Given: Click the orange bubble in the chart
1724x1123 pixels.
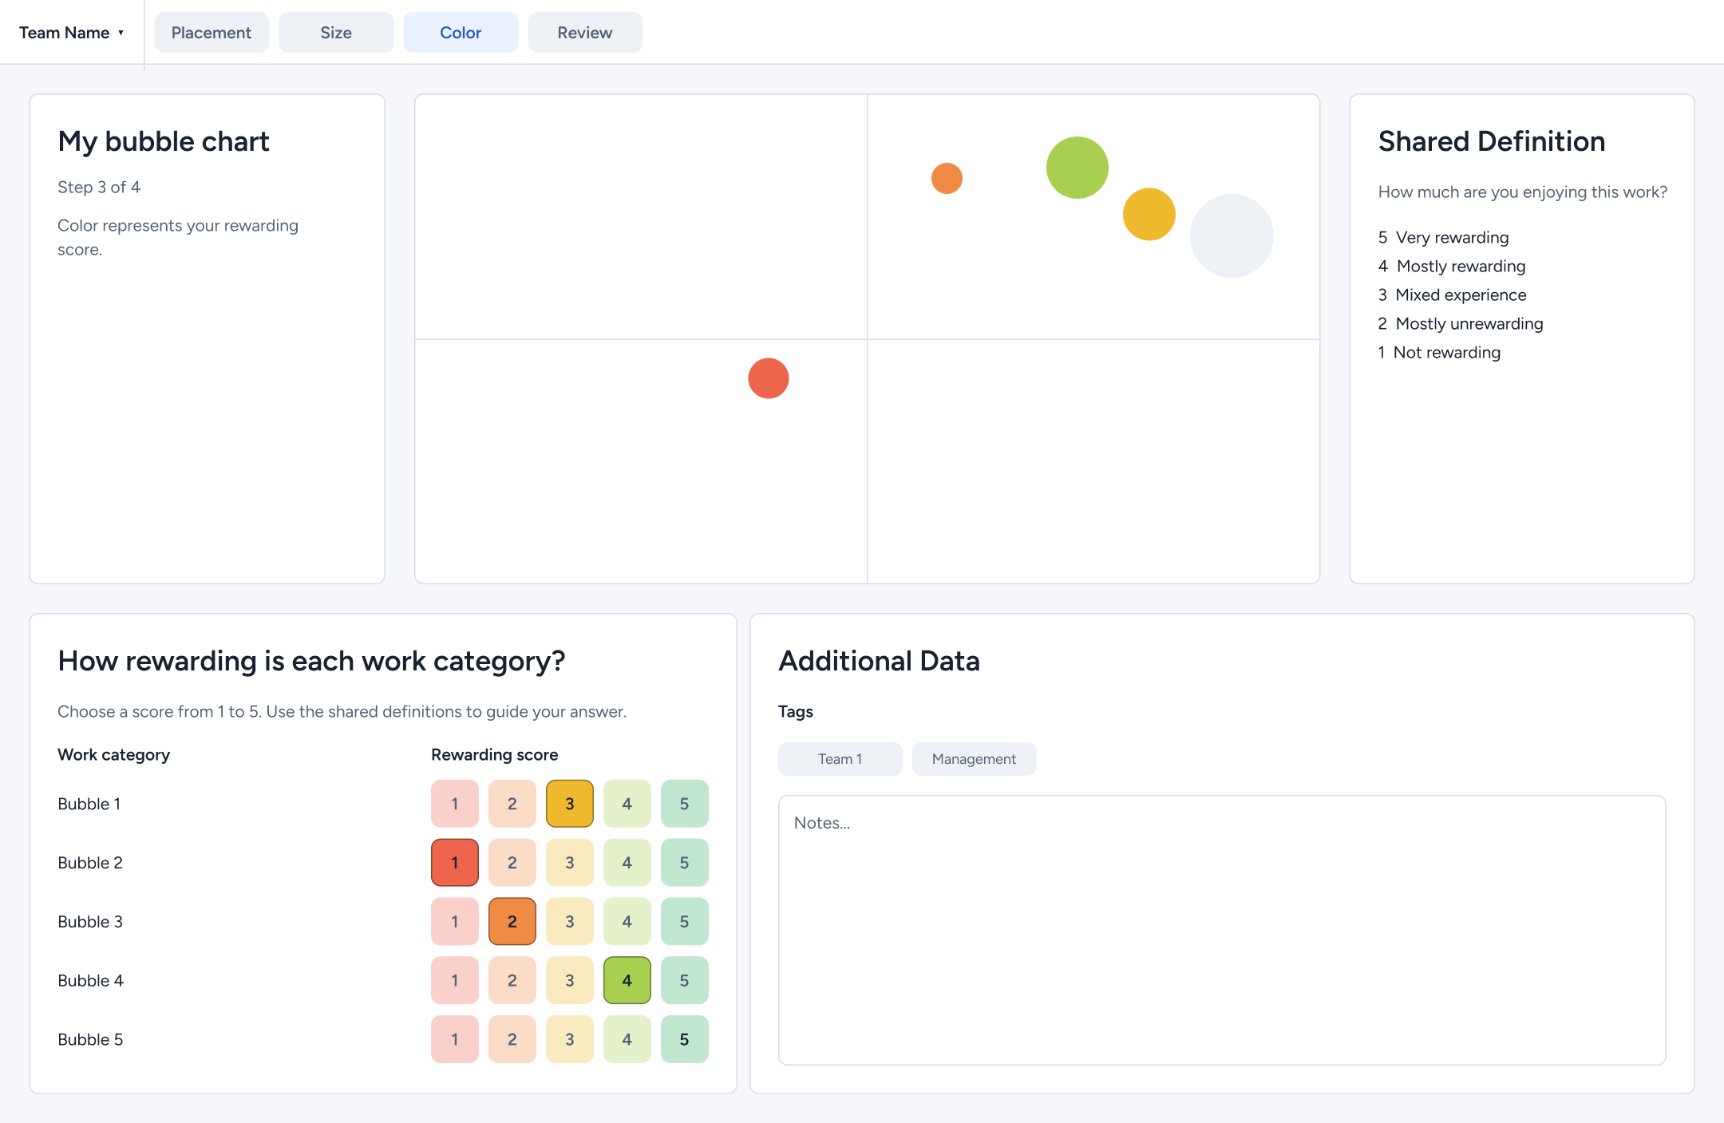Looking at the screenshot, I should 947,178.
